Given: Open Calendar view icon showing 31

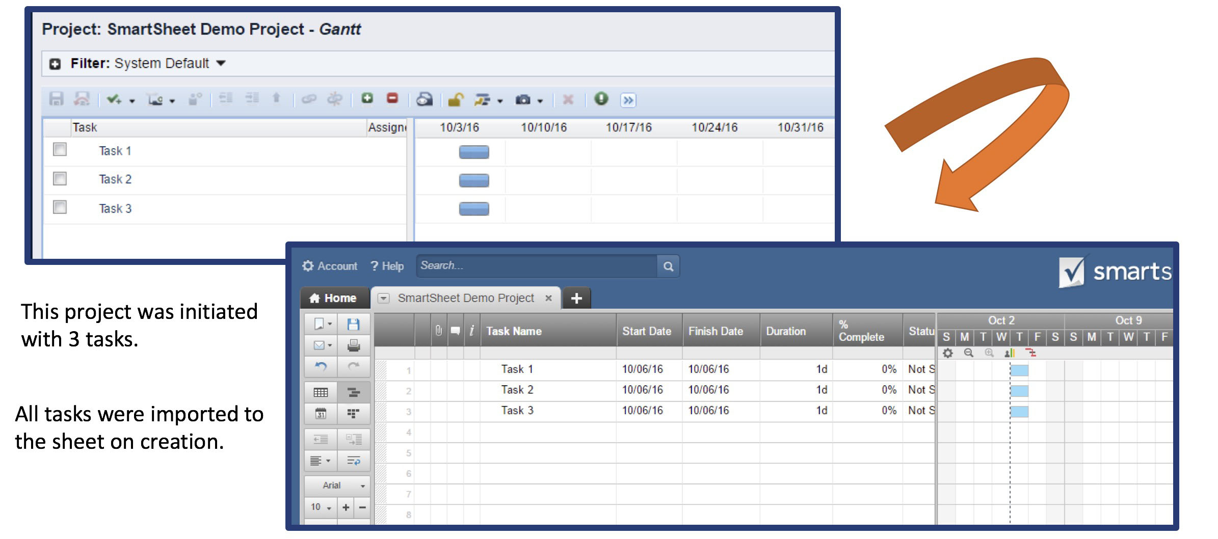Looking at the screenshot, I should (321, 413).
